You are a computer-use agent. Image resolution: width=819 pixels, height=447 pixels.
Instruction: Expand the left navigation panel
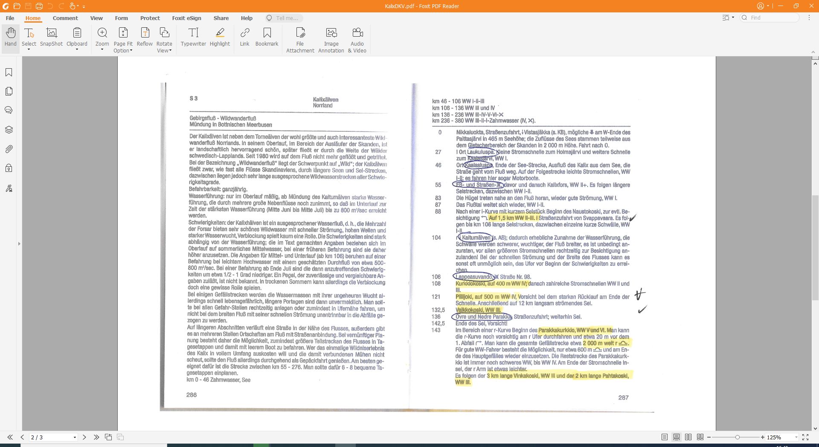click(x=19, y=244)
